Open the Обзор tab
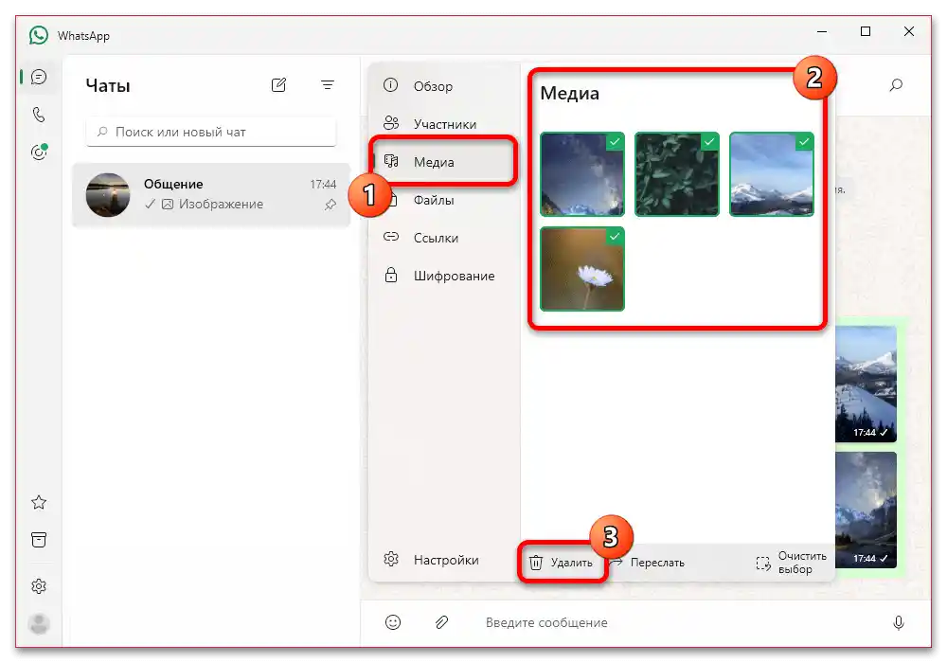Image resolution: width=947 pixels, height=663 pixels. (x=444, y=86)
